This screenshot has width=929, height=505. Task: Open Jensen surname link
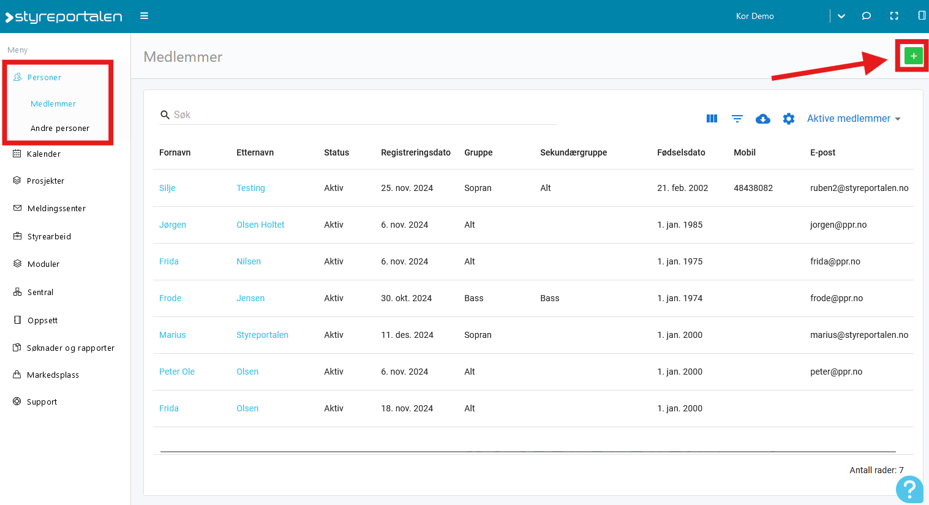[x=250, y=298]
